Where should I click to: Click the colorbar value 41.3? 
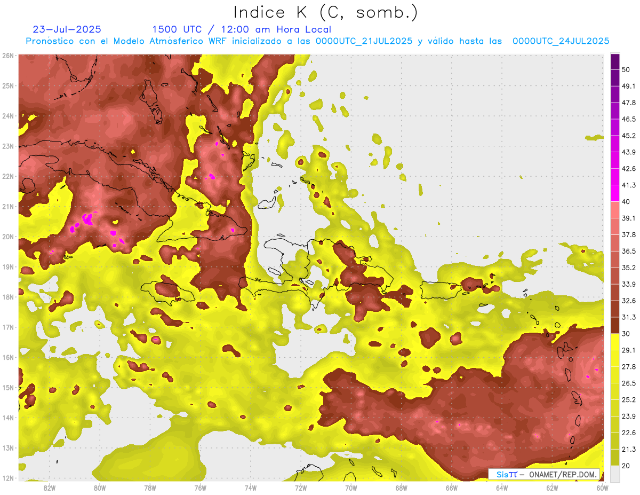(x=629, y=185)
